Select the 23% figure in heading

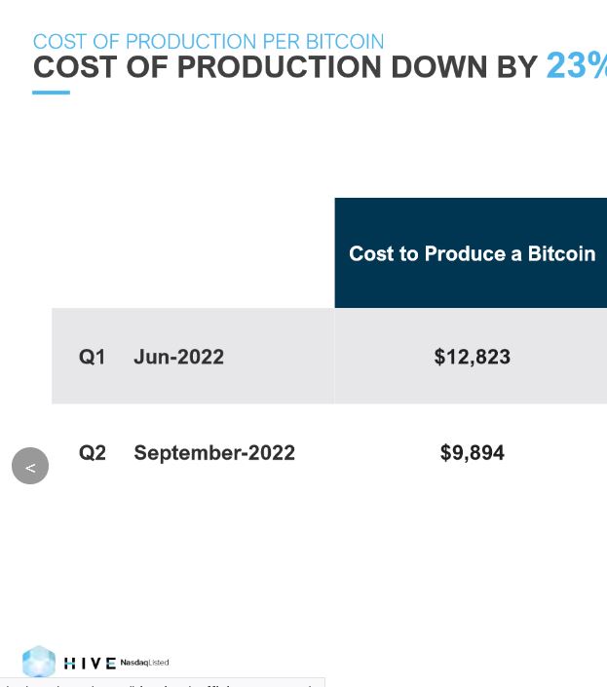click(576, 66)
